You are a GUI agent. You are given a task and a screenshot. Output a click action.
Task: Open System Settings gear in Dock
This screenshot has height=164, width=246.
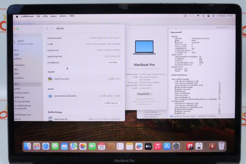point(176,146)
